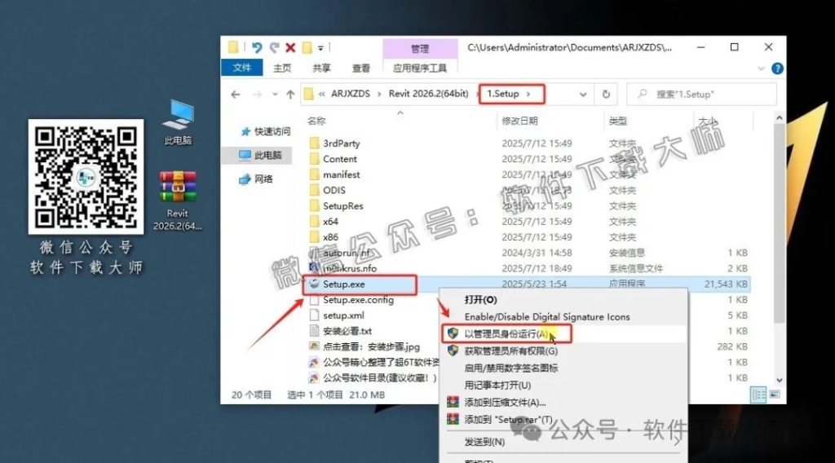Click the red X delete icon in title bar
This screenshot has width=835, height=463.
tap(291, 47)
